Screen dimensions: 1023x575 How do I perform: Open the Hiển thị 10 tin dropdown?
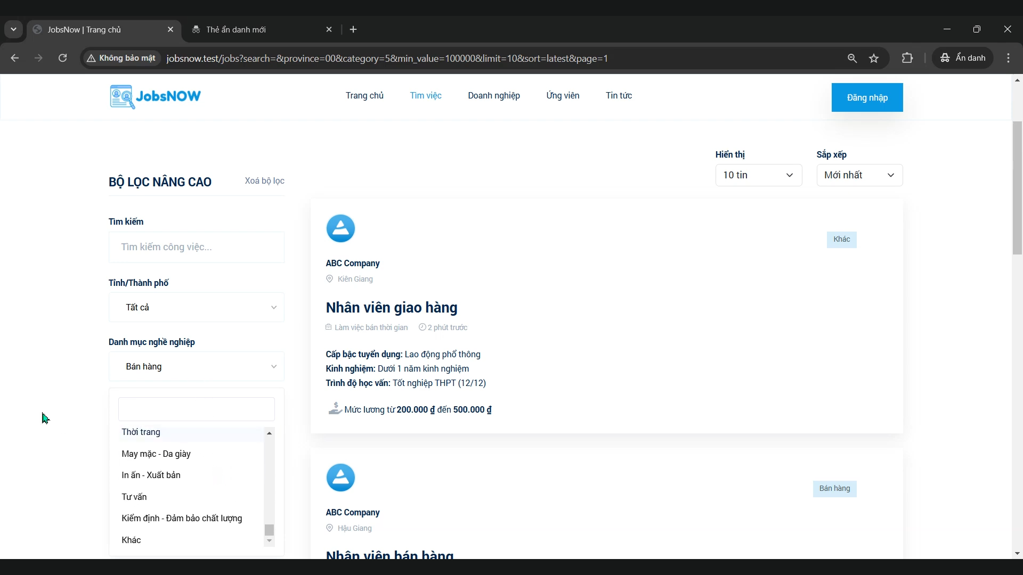[x=759, y=175]
